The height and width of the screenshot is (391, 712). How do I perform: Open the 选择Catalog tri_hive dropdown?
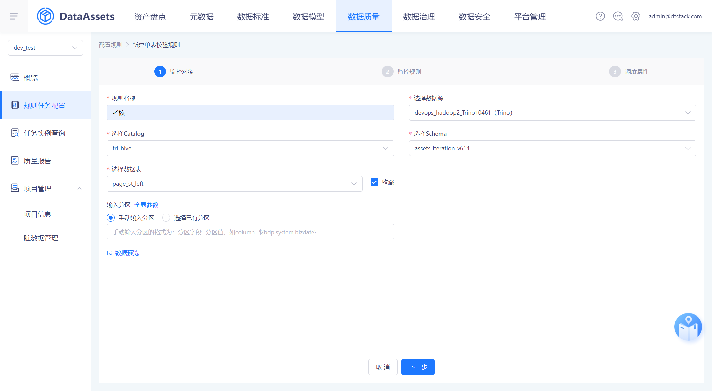[x=251, y=148]
